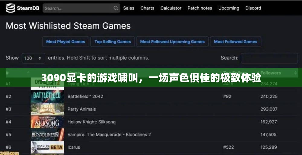
Task: Click the 240,225 followers value
Action: coord(269,96)
